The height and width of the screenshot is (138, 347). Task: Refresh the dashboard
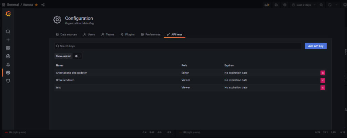(x=330, y=5)
